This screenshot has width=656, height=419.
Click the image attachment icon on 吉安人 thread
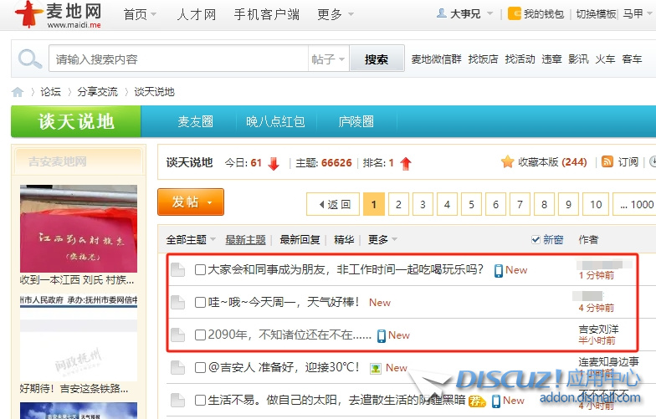[x=377, y=368]
